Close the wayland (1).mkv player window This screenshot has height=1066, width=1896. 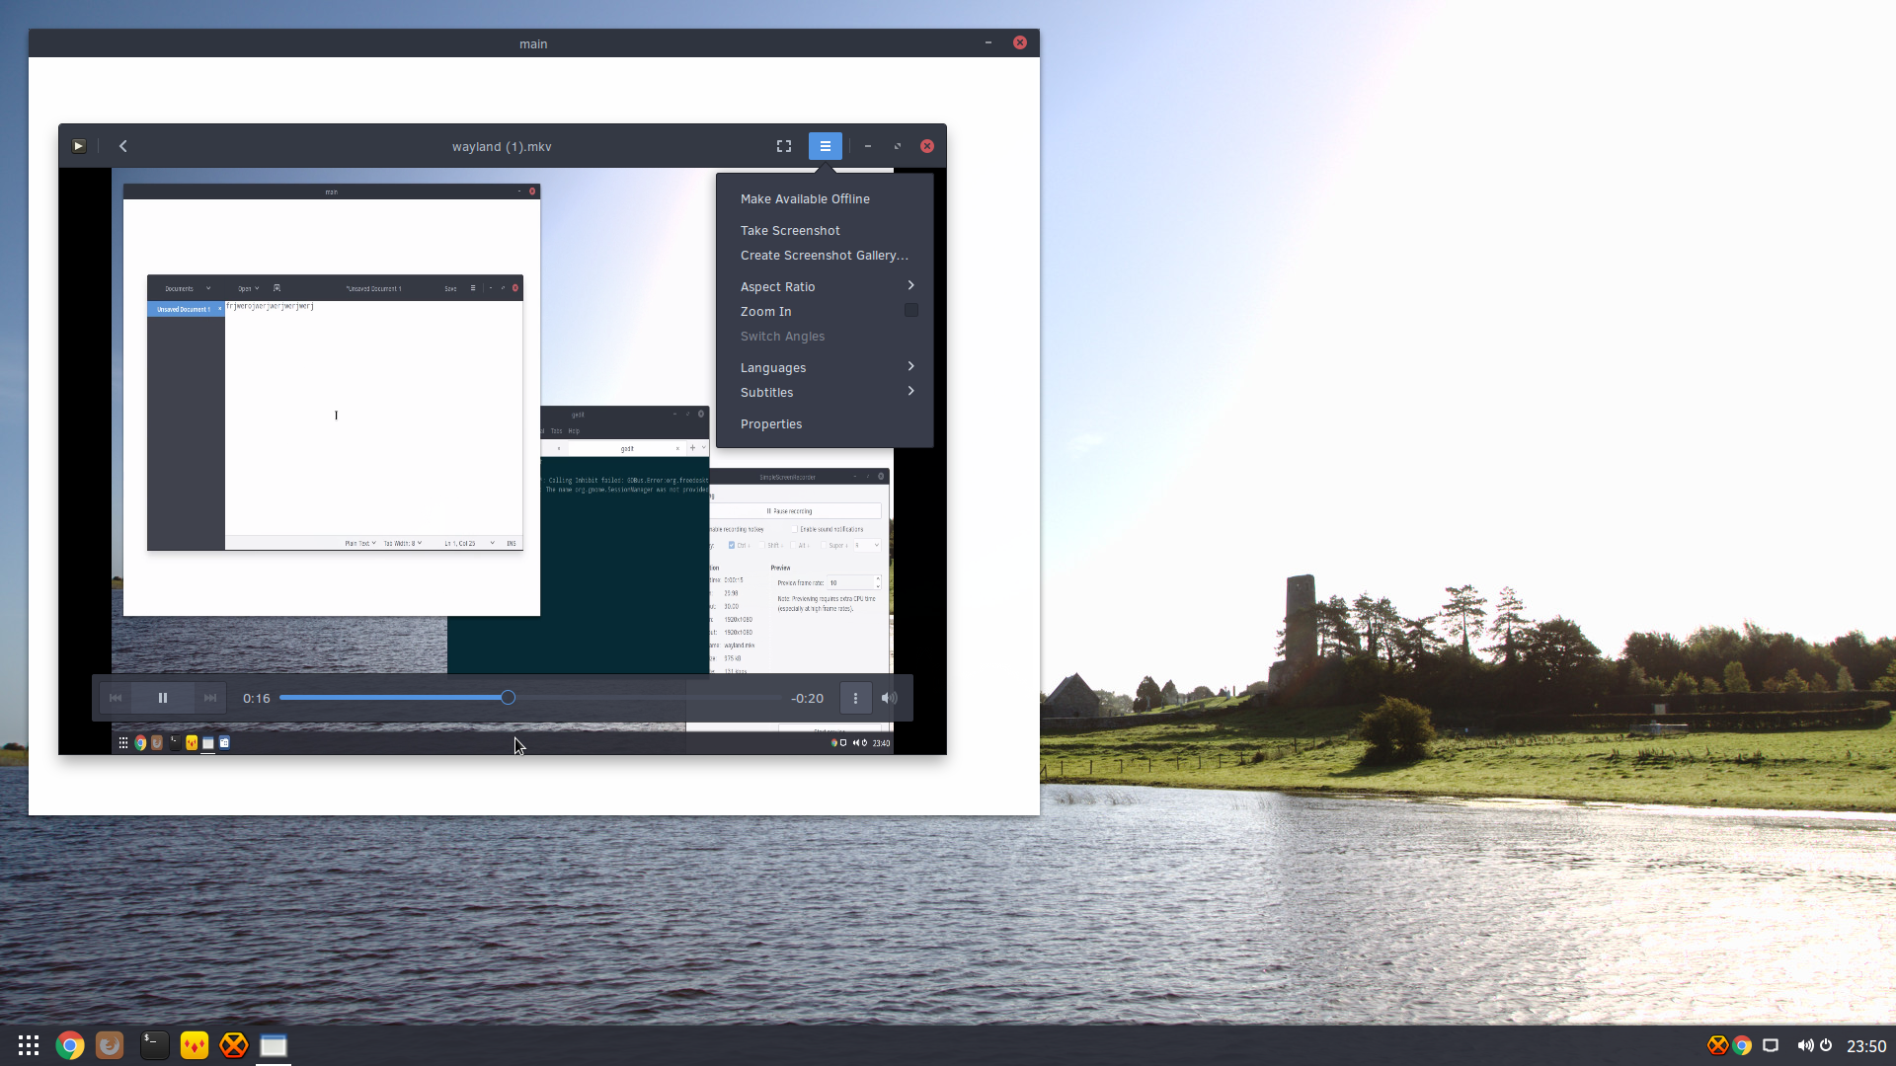[927, 146]
